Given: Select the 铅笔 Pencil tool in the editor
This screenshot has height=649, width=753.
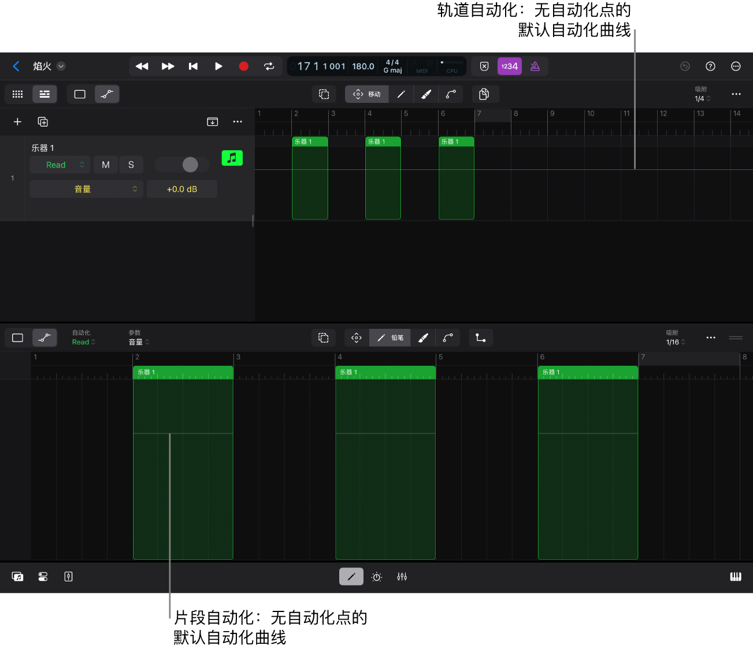Looking at the screenshot, I should click(x=390, y=338).
